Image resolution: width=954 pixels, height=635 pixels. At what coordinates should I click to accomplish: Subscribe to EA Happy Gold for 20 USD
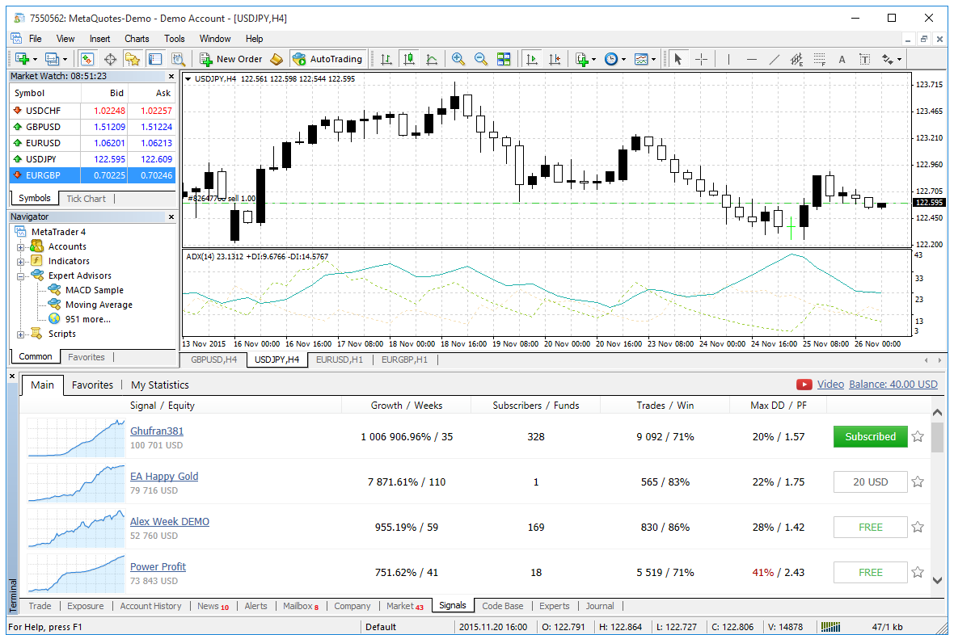coord(870,482)
